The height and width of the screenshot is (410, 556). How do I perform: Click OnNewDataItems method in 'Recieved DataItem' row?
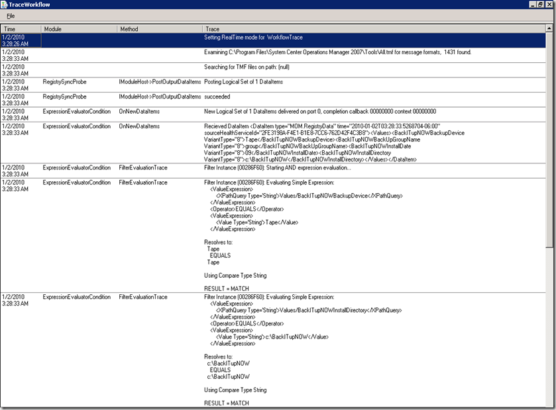pos(139,126)
